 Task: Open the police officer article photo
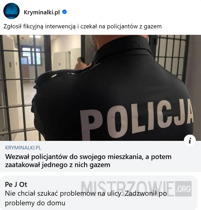(100, 88)
